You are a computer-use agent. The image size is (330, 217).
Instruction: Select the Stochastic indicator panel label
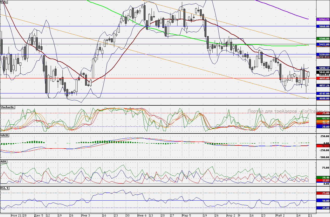(7, 107)
